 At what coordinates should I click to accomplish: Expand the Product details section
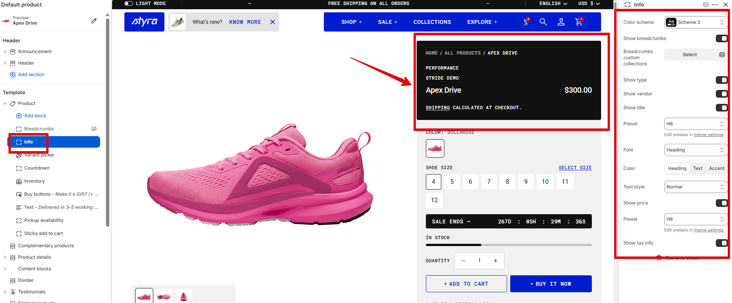click(5, 257)
